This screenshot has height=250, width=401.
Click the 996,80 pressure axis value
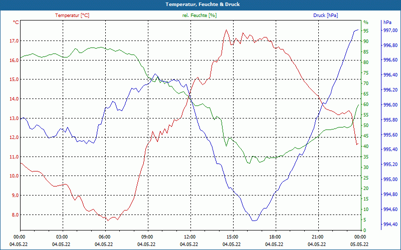click(390, 45)
